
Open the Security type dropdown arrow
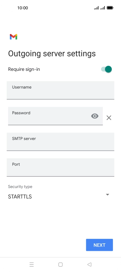point(107,195)
